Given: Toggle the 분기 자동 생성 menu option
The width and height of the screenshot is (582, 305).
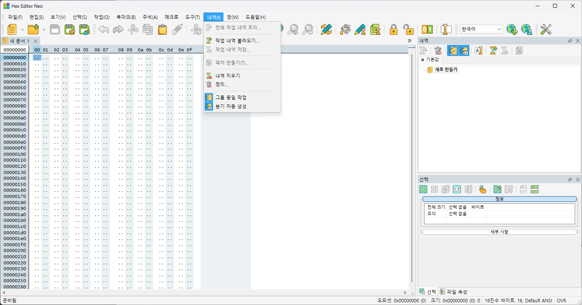Looking at the screenshot, I should point(242,106).
